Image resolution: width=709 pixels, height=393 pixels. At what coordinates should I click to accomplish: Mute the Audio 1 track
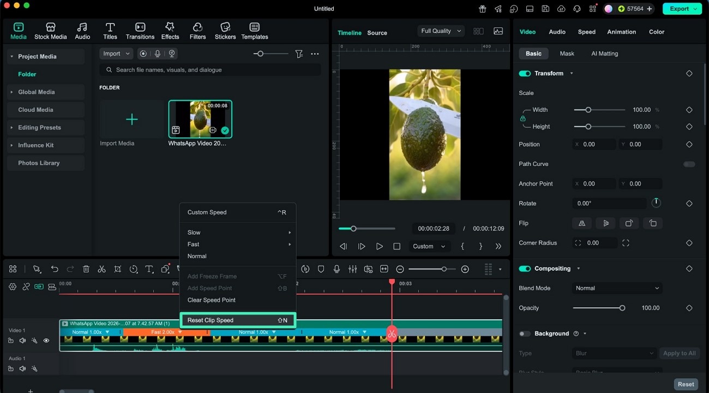tap(22, 368)
